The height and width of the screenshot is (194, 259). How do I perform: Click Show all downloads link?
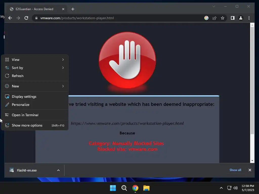click(235, 170)
